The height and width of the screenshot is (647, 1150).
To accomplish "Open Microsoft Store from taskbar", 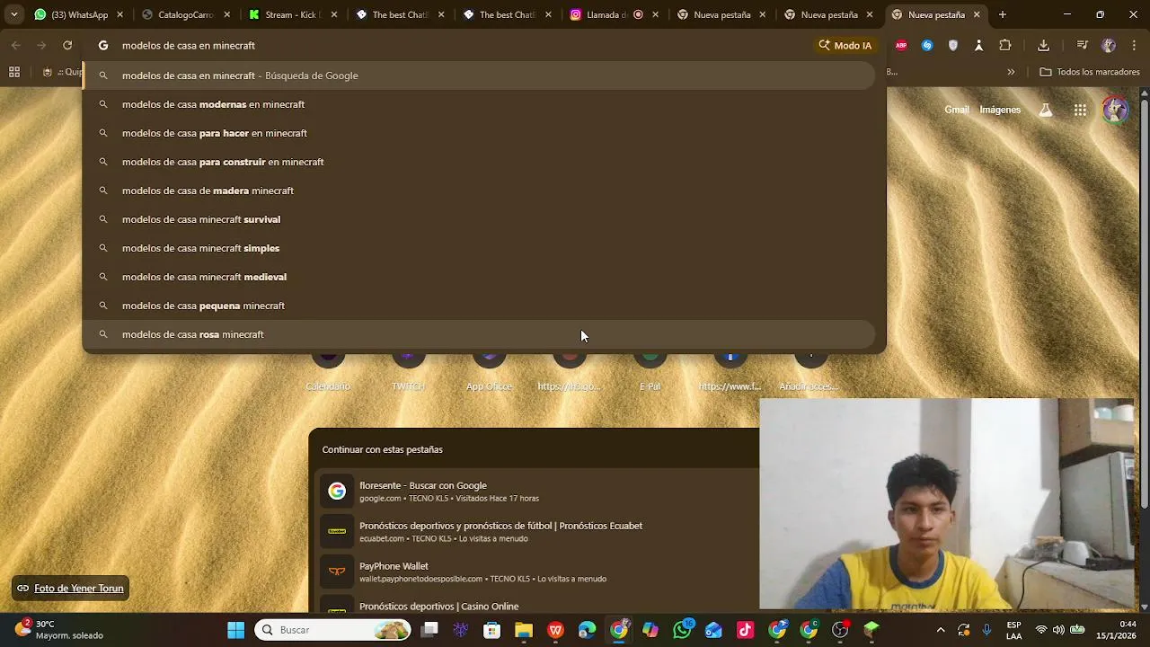I will tap(491, 630).
